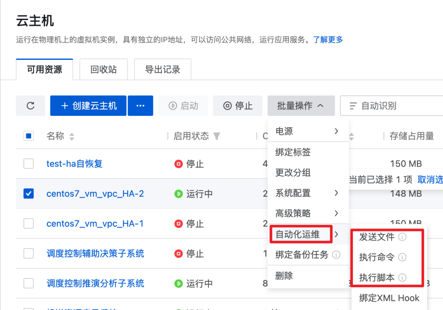Click stopped status icon of centos7_vm_vpc_HA-1

click(178, 224)
